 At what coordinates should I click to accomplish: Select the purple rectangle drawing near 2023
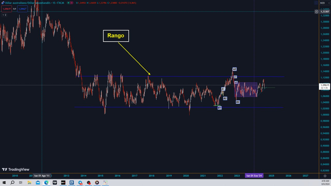coord(246,90)
